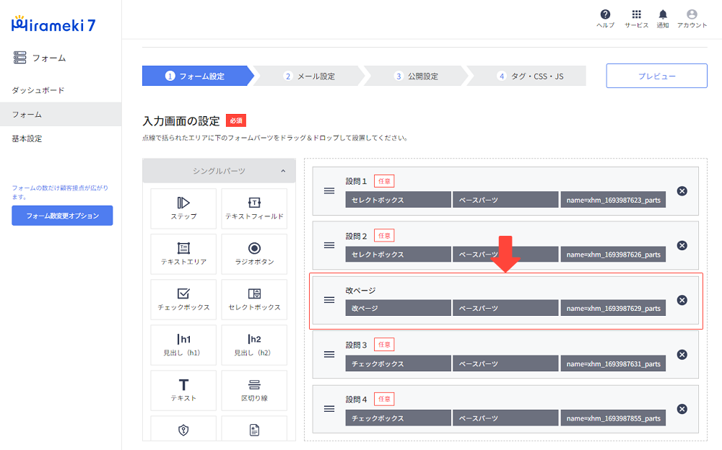Switch to Publish Settings step

[417, 76]
